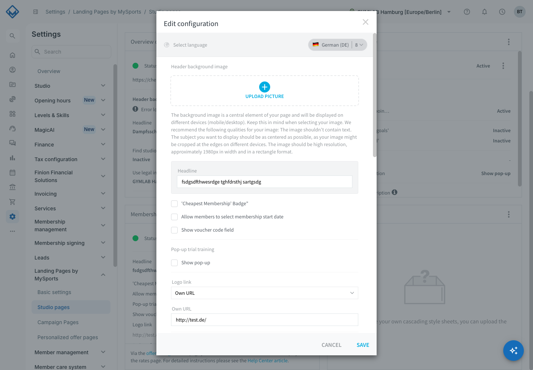Viewport: 533px width, 370px height.
Task: Open the help question mark icon
Action: [467, 12]
